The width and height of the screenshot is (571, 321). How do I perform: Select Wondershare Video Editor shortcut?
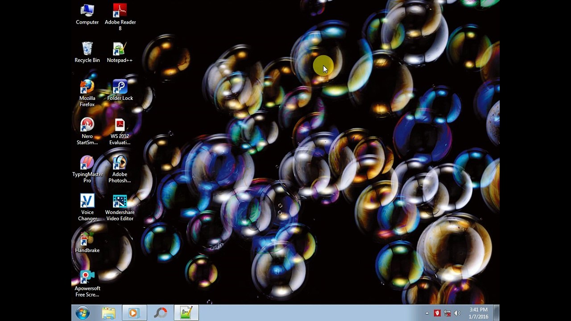(120, 207)
